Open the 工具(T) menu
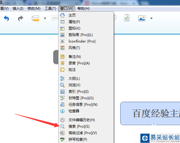This screenshot has height=143, width=180. [50, 9]
